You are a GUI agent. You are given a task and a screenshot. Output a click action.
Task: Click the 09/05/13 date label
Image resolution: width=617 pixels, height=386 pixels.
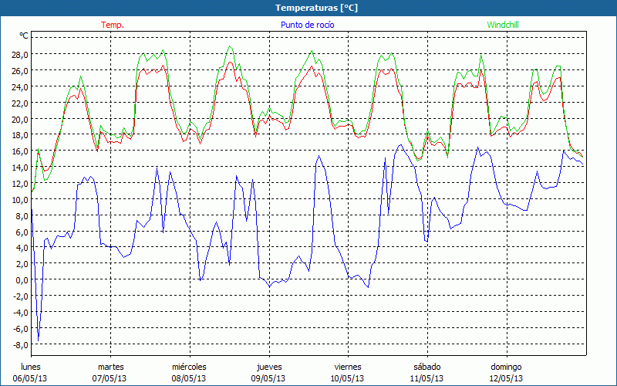pyautogui.click(x=268, y=378)
